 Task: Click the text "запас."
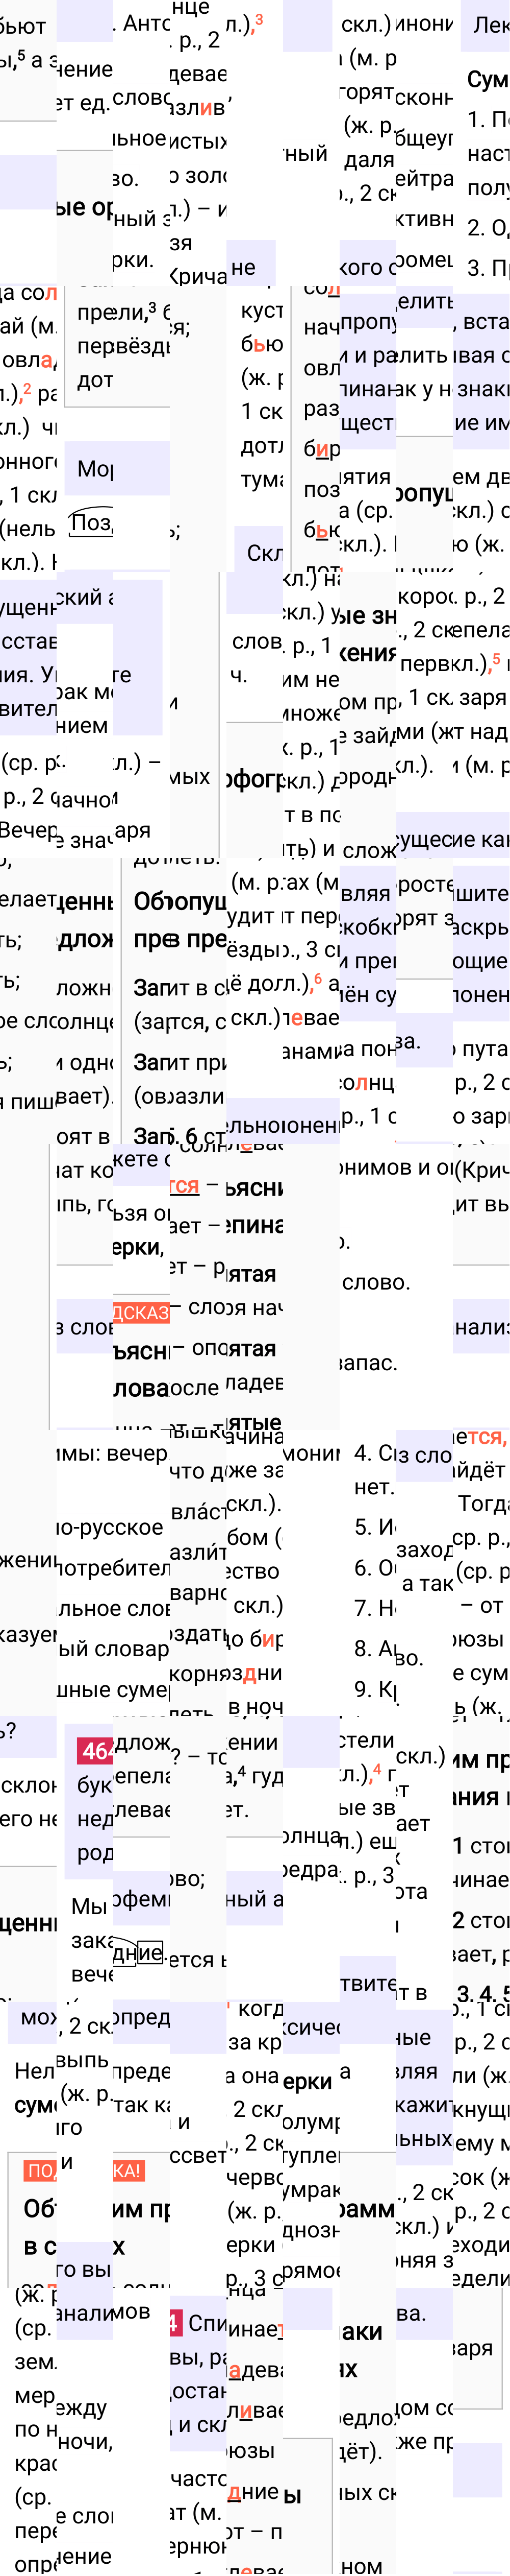click(368, 1363)
